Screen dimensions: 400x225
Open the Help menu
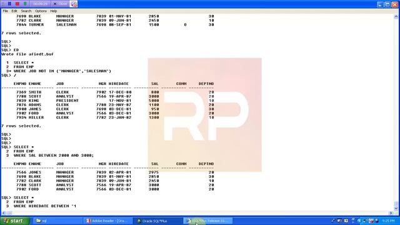coord(54,11)
